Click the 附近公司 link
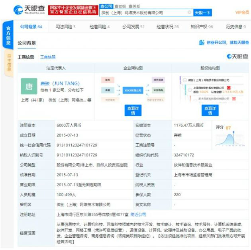 pos(138,214)
